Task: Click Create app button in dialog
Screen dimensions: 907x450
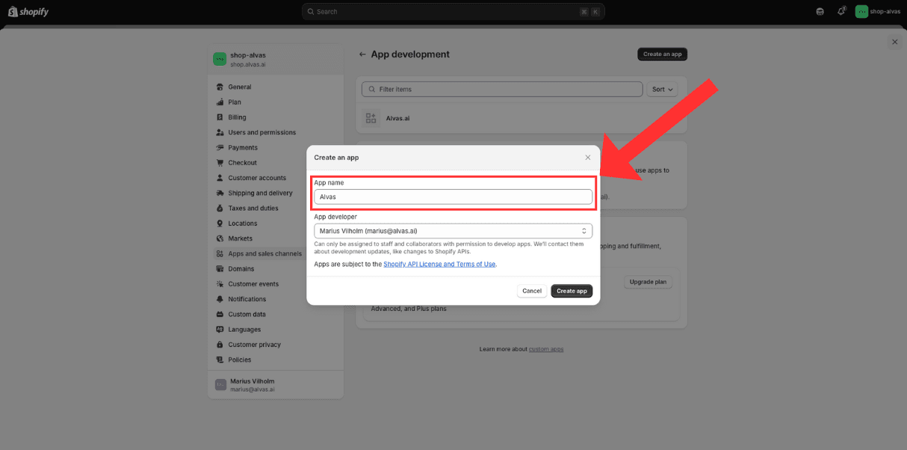Action: pyautogui.click(x=572, y=291)
